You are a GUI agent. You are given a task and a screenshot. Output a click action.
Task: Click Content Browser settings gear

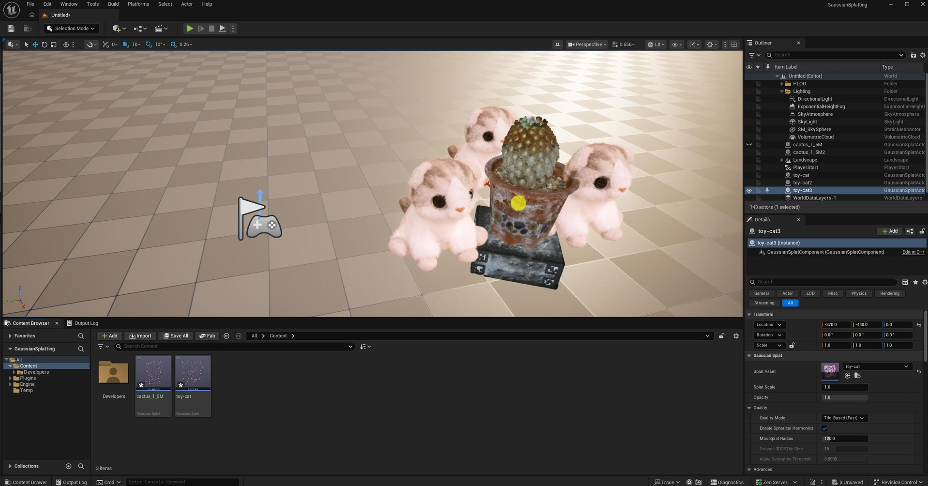pyautogui.click(x=736, y=336)
